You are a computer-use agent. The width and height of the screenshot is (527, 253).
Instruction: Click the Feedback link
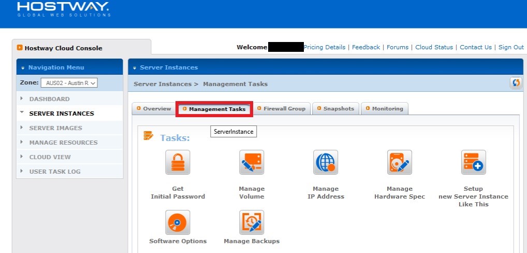point(366,47)
